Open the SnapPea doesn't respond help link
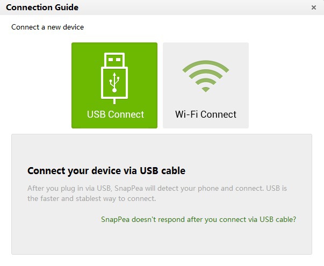 [x=198, y=219]
